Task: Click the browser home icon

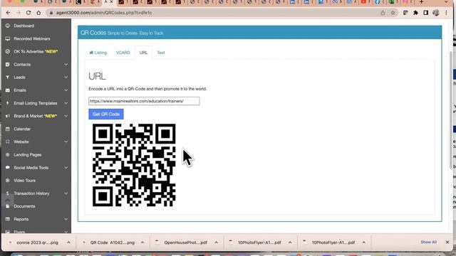Action: pyautogui.click(x=38, y=13)
